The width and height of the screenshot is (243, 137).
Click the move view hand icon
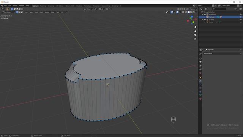pos(195,31)
